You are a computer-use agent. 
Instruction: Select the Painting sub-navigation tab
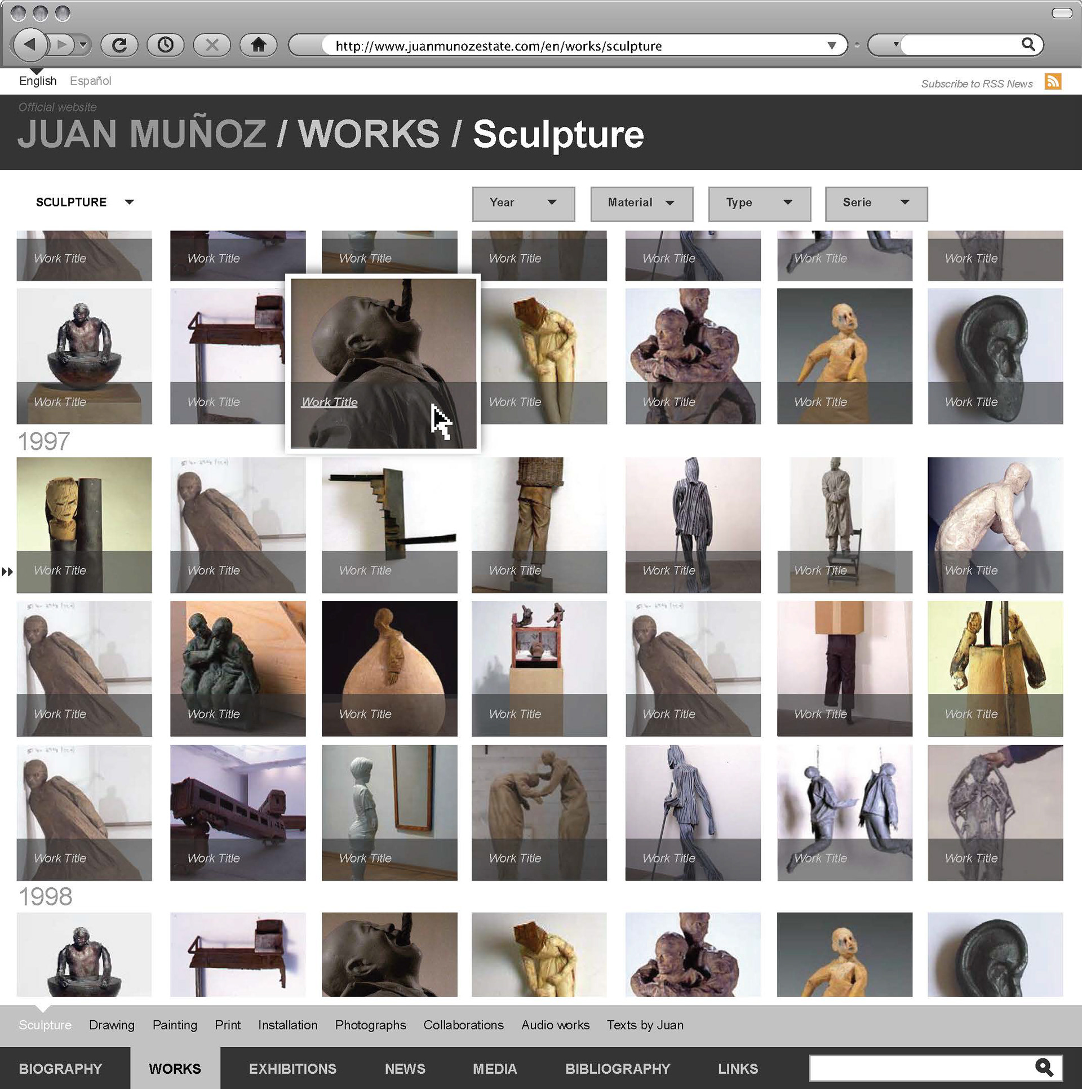pos(175,1025)
